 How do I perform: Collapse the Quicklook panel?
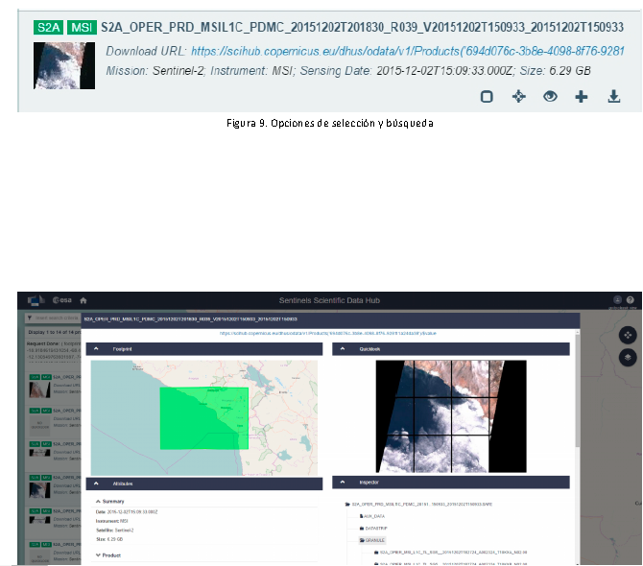click(x=343, y=349)
